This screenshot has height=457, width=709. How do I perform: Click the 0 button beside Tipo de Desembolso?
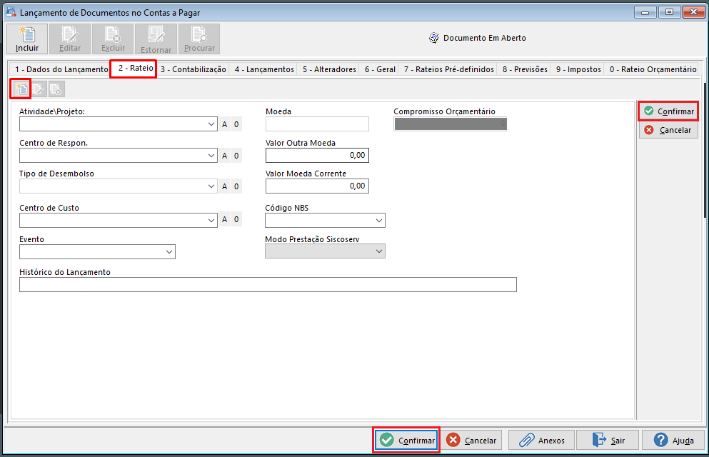[x=236, y=186]
